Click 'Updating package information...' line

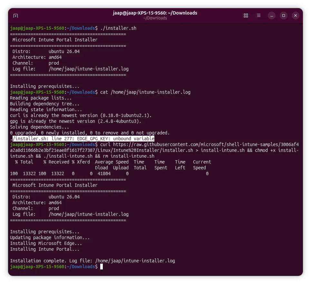point(50,237)
